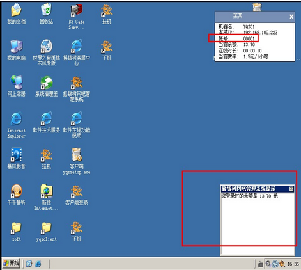Click the 帐号 value 00001
This screenshot has width=301, height=270.
(x=249, y=38)
